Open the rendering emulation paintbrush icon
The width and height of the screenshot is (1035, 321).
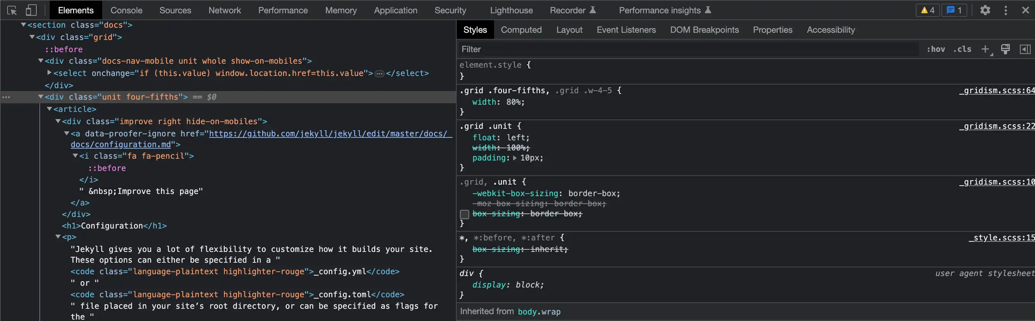(x=1005, y=49)
